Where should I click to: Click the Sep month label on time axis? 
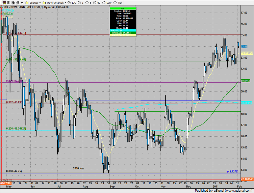pyautogui.click(x=112, y=187)
